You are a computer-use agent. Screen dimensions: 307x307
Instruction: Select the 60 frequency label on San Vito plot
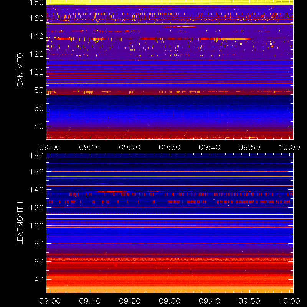point(39,108)
